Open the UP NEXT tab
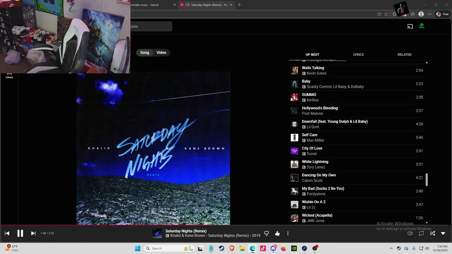The image size is (452, 254). click(x=312, y=55)
